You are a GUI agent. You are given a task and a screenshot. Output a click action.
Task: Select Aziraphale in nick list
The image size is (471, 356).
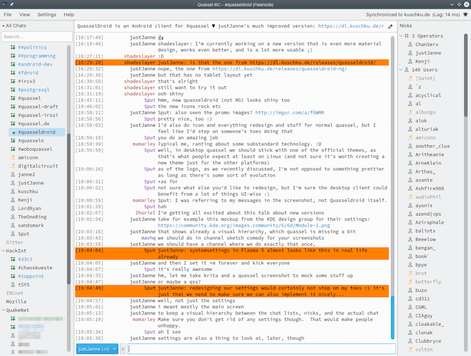pyautogui.click(x=429, y=222)
